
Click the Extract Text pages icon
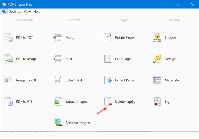(x=58, y=80)
